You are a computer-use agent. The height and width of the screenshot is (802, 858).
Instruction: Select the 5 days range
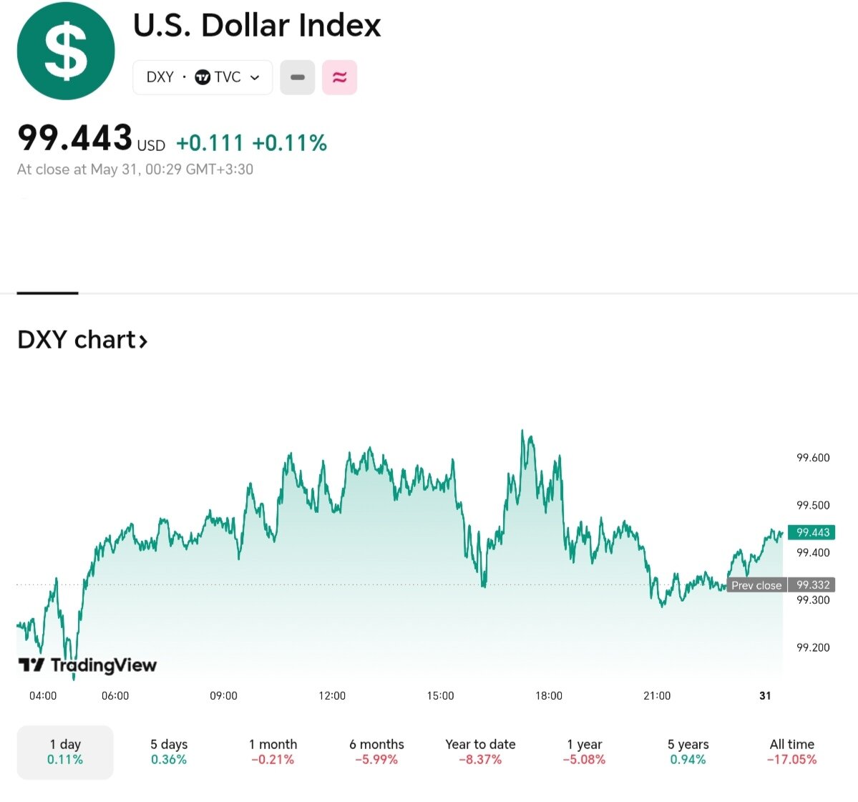(x=169, y=751)
